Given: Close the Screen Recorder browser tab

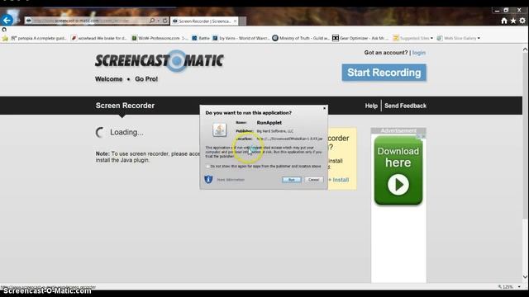Looking at the screenshot, I should 235,21.
